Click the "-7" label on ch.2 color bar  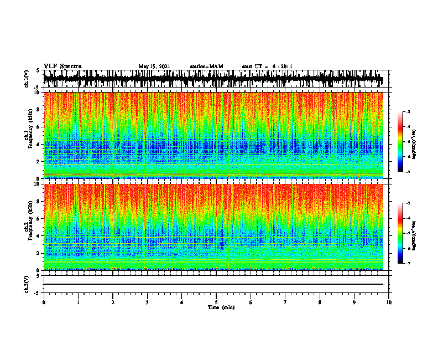tap(408, 263)
